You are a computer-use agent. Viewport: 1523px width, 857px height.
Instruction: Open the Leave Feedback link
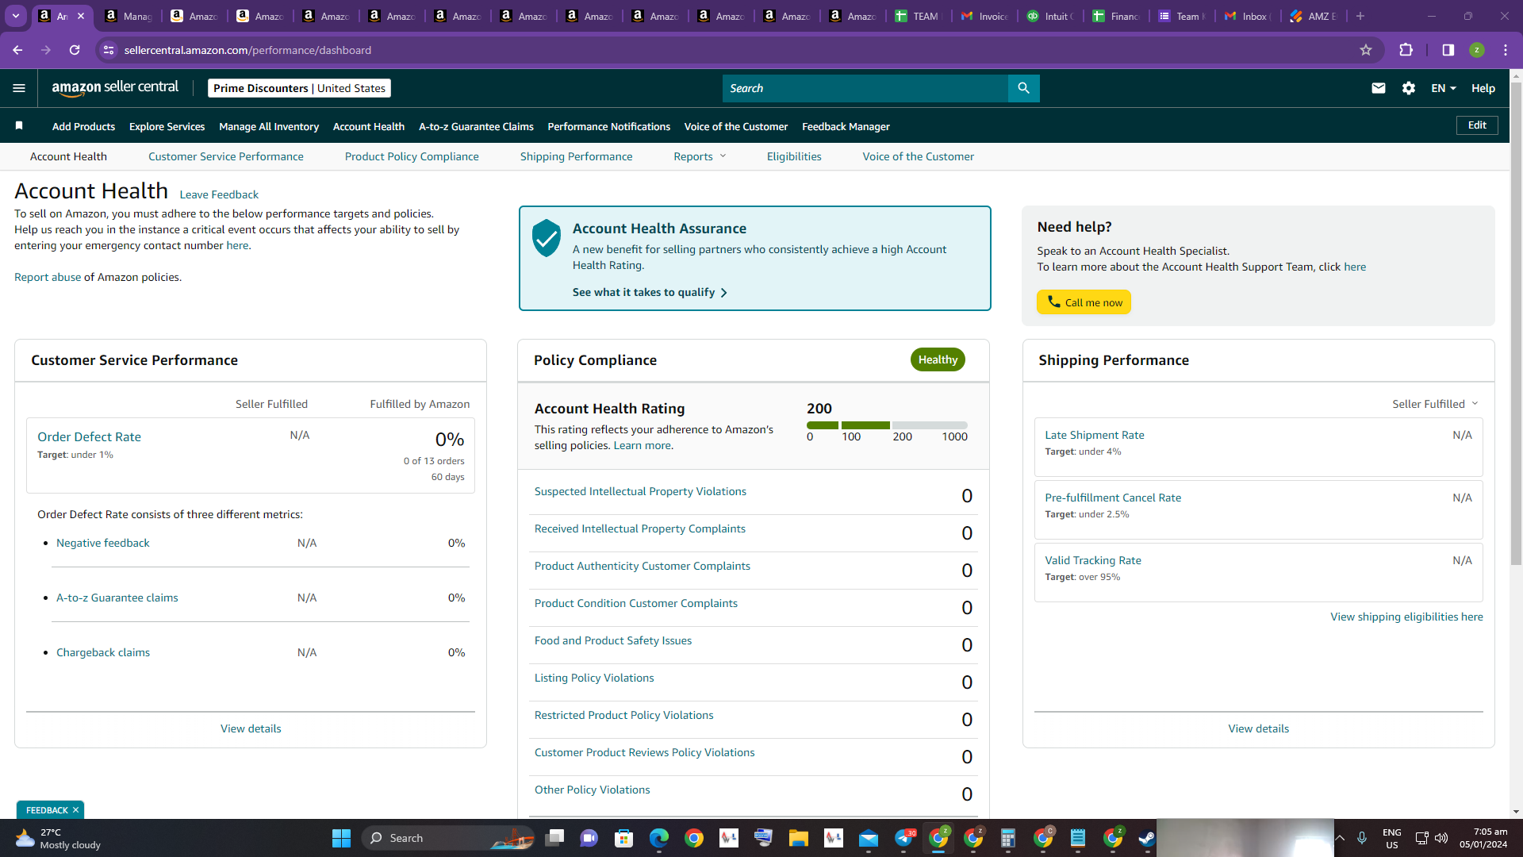[219, 194]
